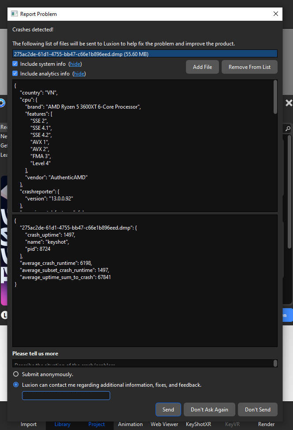Click the "average_crash_runtime": 6198 line
The image size is (293, 430).
tap(56, 263)
